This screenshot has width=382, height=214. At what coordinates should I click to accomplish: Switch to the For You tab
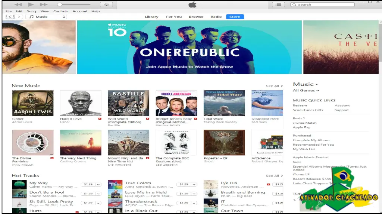pyautogui.click(x=174, y=17)
